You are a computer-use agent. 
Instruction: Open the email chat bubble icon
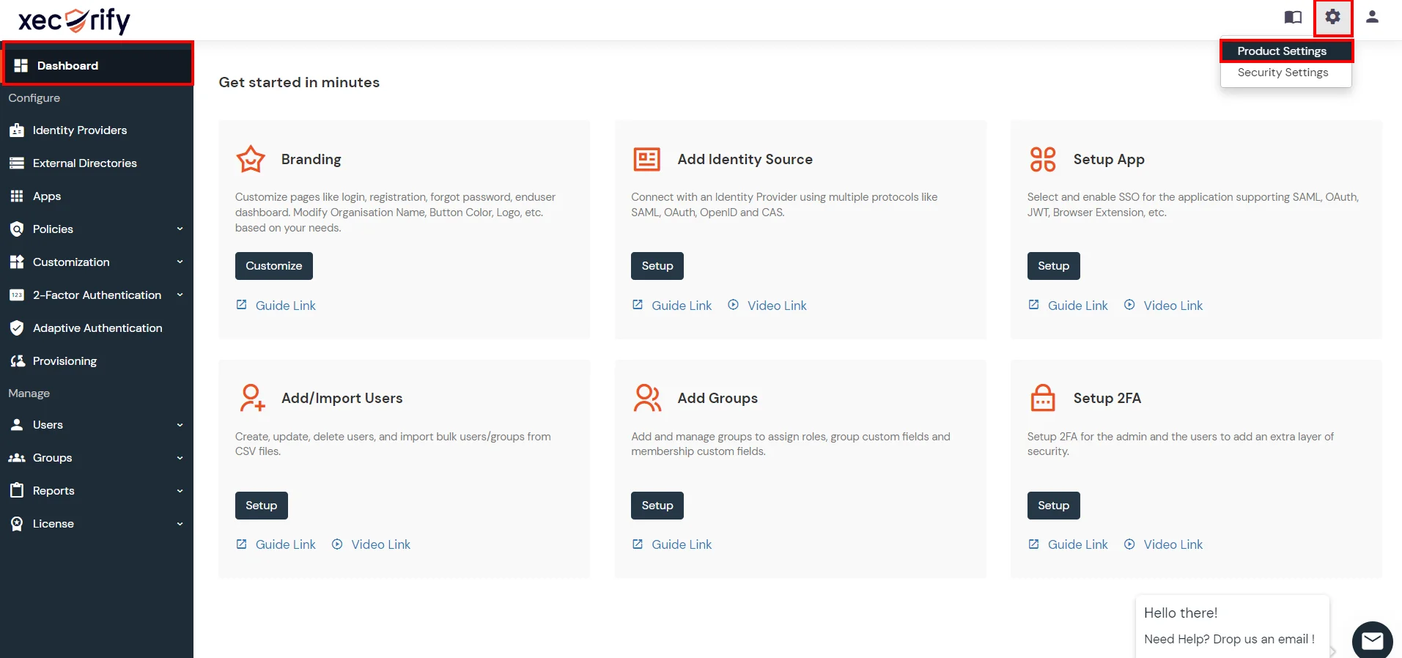[x=1372, y=640]
